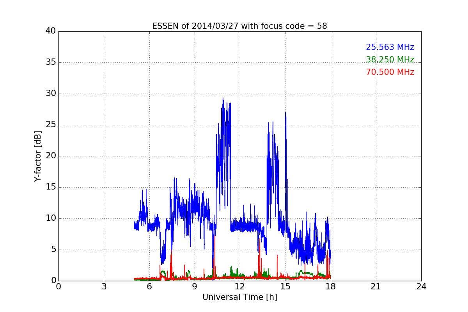468x312 pixels.
Task: Click the y-axis tick label 20
Action: click(x=51, y=156)
